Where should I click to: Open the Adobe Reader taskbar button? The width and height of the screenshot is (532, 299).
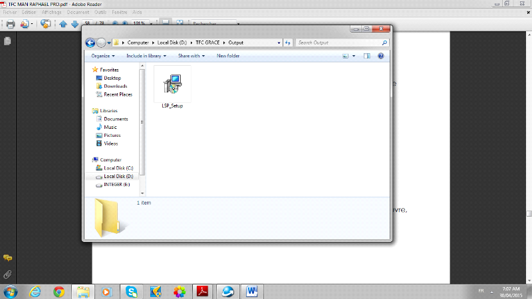(203, 292)
